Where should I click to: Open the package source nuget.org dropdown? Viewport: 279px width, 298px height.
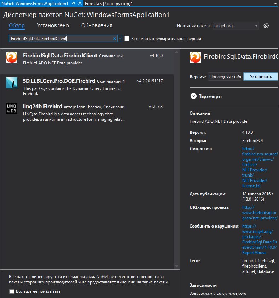pyautogui.click(x=236, y=26)
